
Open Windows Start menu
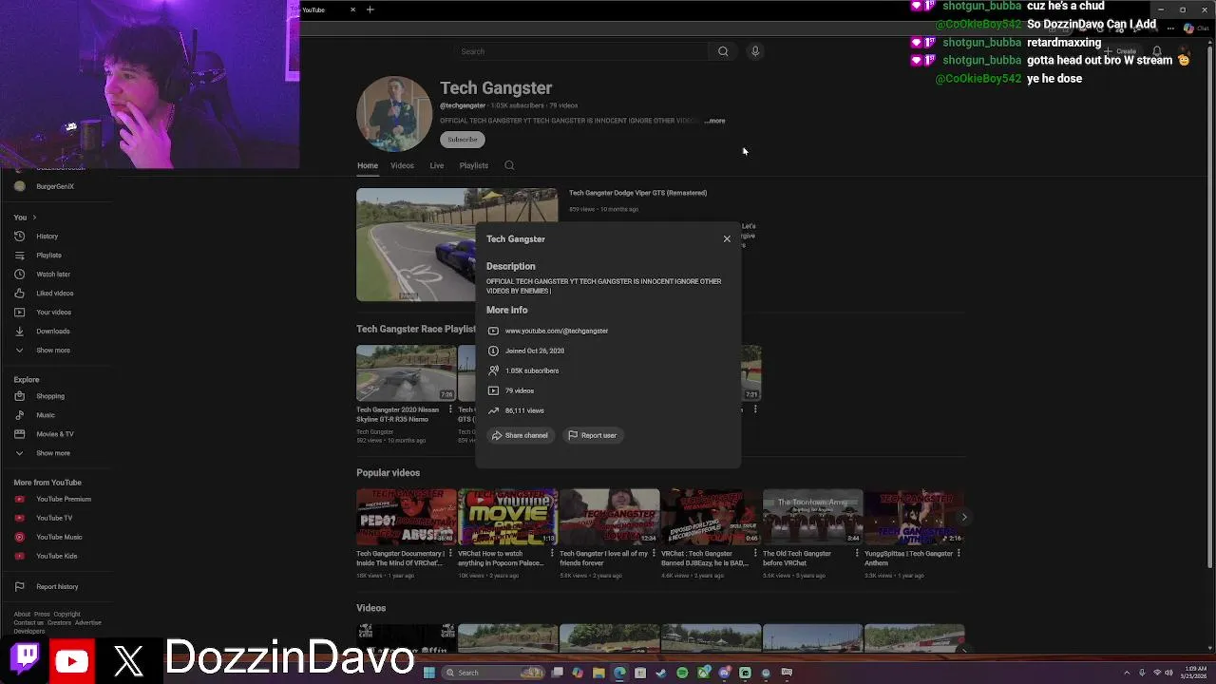[429, 673]
